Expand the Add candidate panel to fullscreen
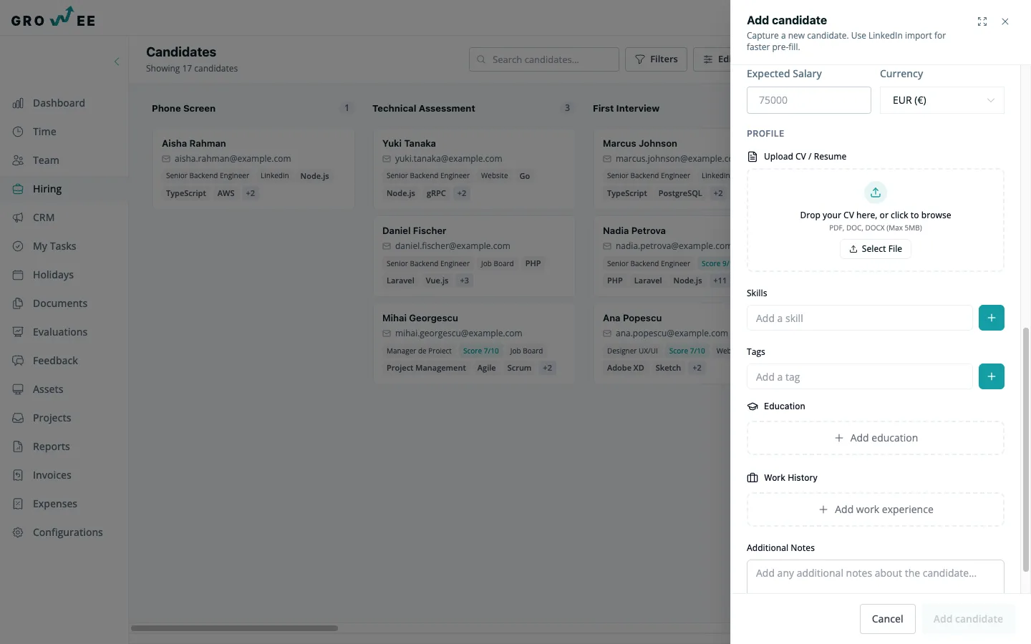1031x644 pixels. [982, 21]
